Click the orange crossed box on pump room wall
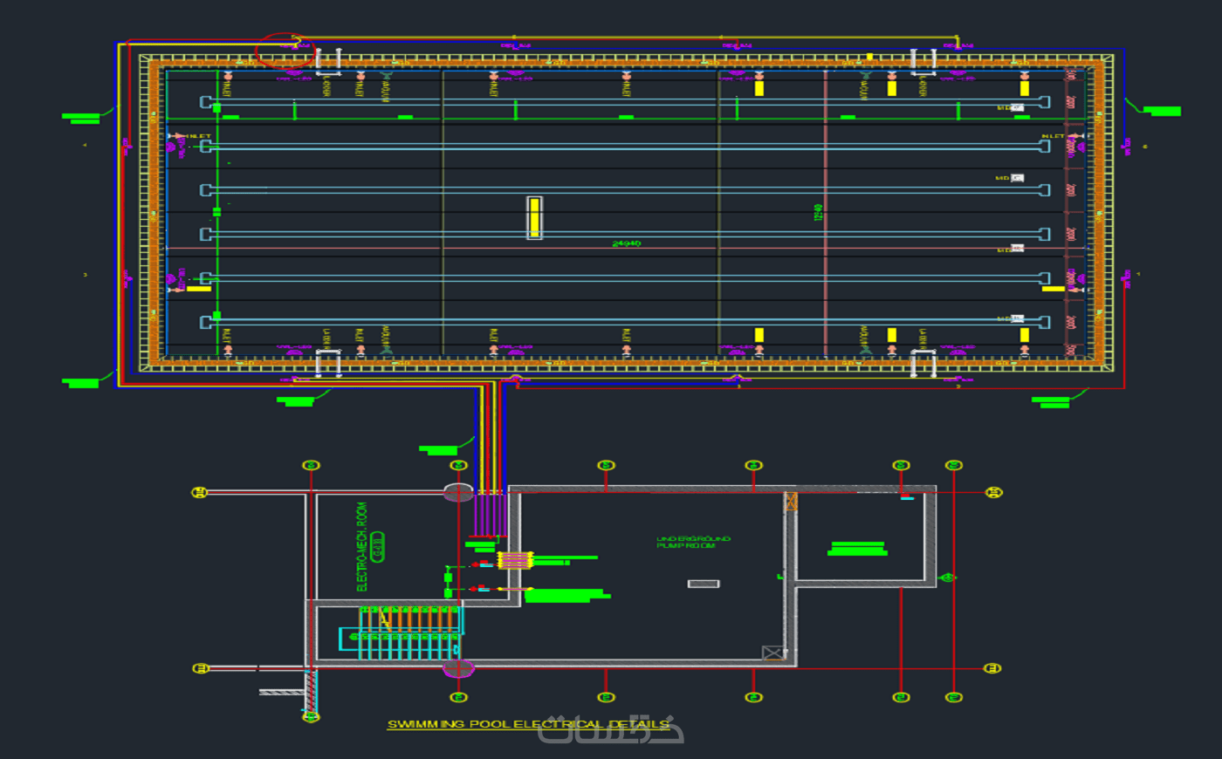The width and height of the screenshot is (1222, 759). pos(792,502)
